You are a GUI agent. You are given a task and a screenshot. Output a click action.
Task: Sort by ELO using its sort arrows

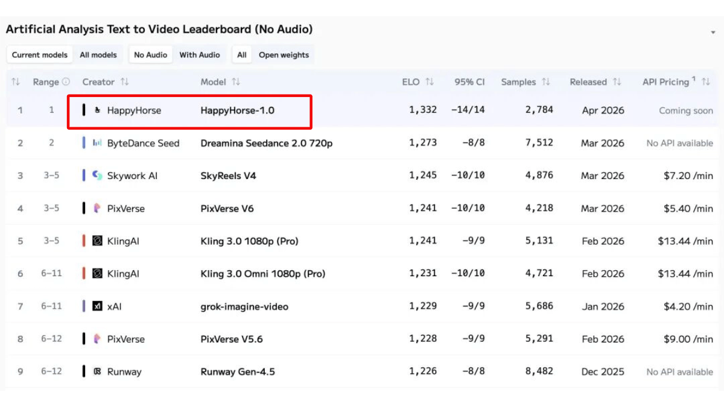[430, 82]
